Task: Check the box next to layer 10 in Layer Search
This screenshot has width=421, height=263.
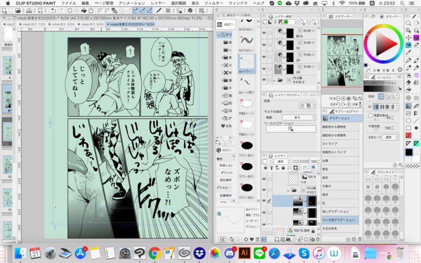Action: tap(270, 45)
